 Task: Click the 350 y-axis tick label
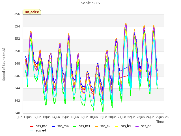[x=17, y=51]
